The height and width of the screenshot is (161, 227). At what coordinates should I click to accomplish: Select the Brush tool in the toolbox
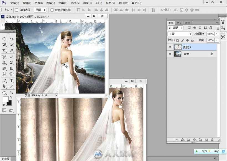pyautogui.click(x=11, y=56)
